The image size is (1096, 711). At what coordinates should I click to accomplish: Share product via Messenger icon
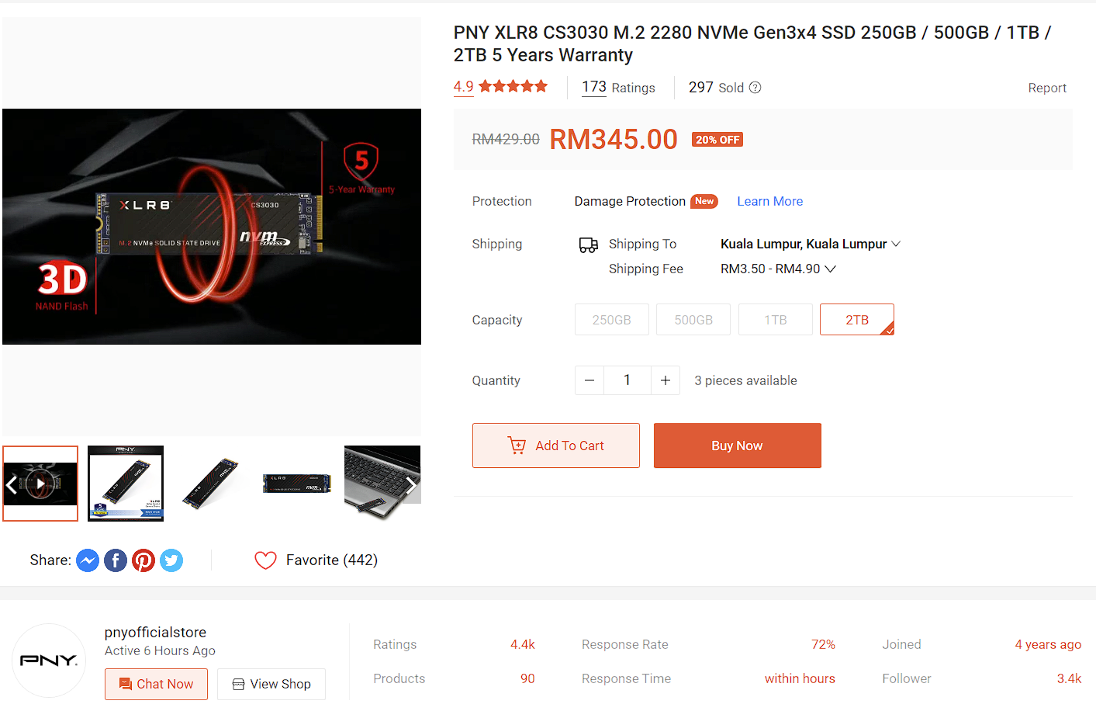point(88,560)
